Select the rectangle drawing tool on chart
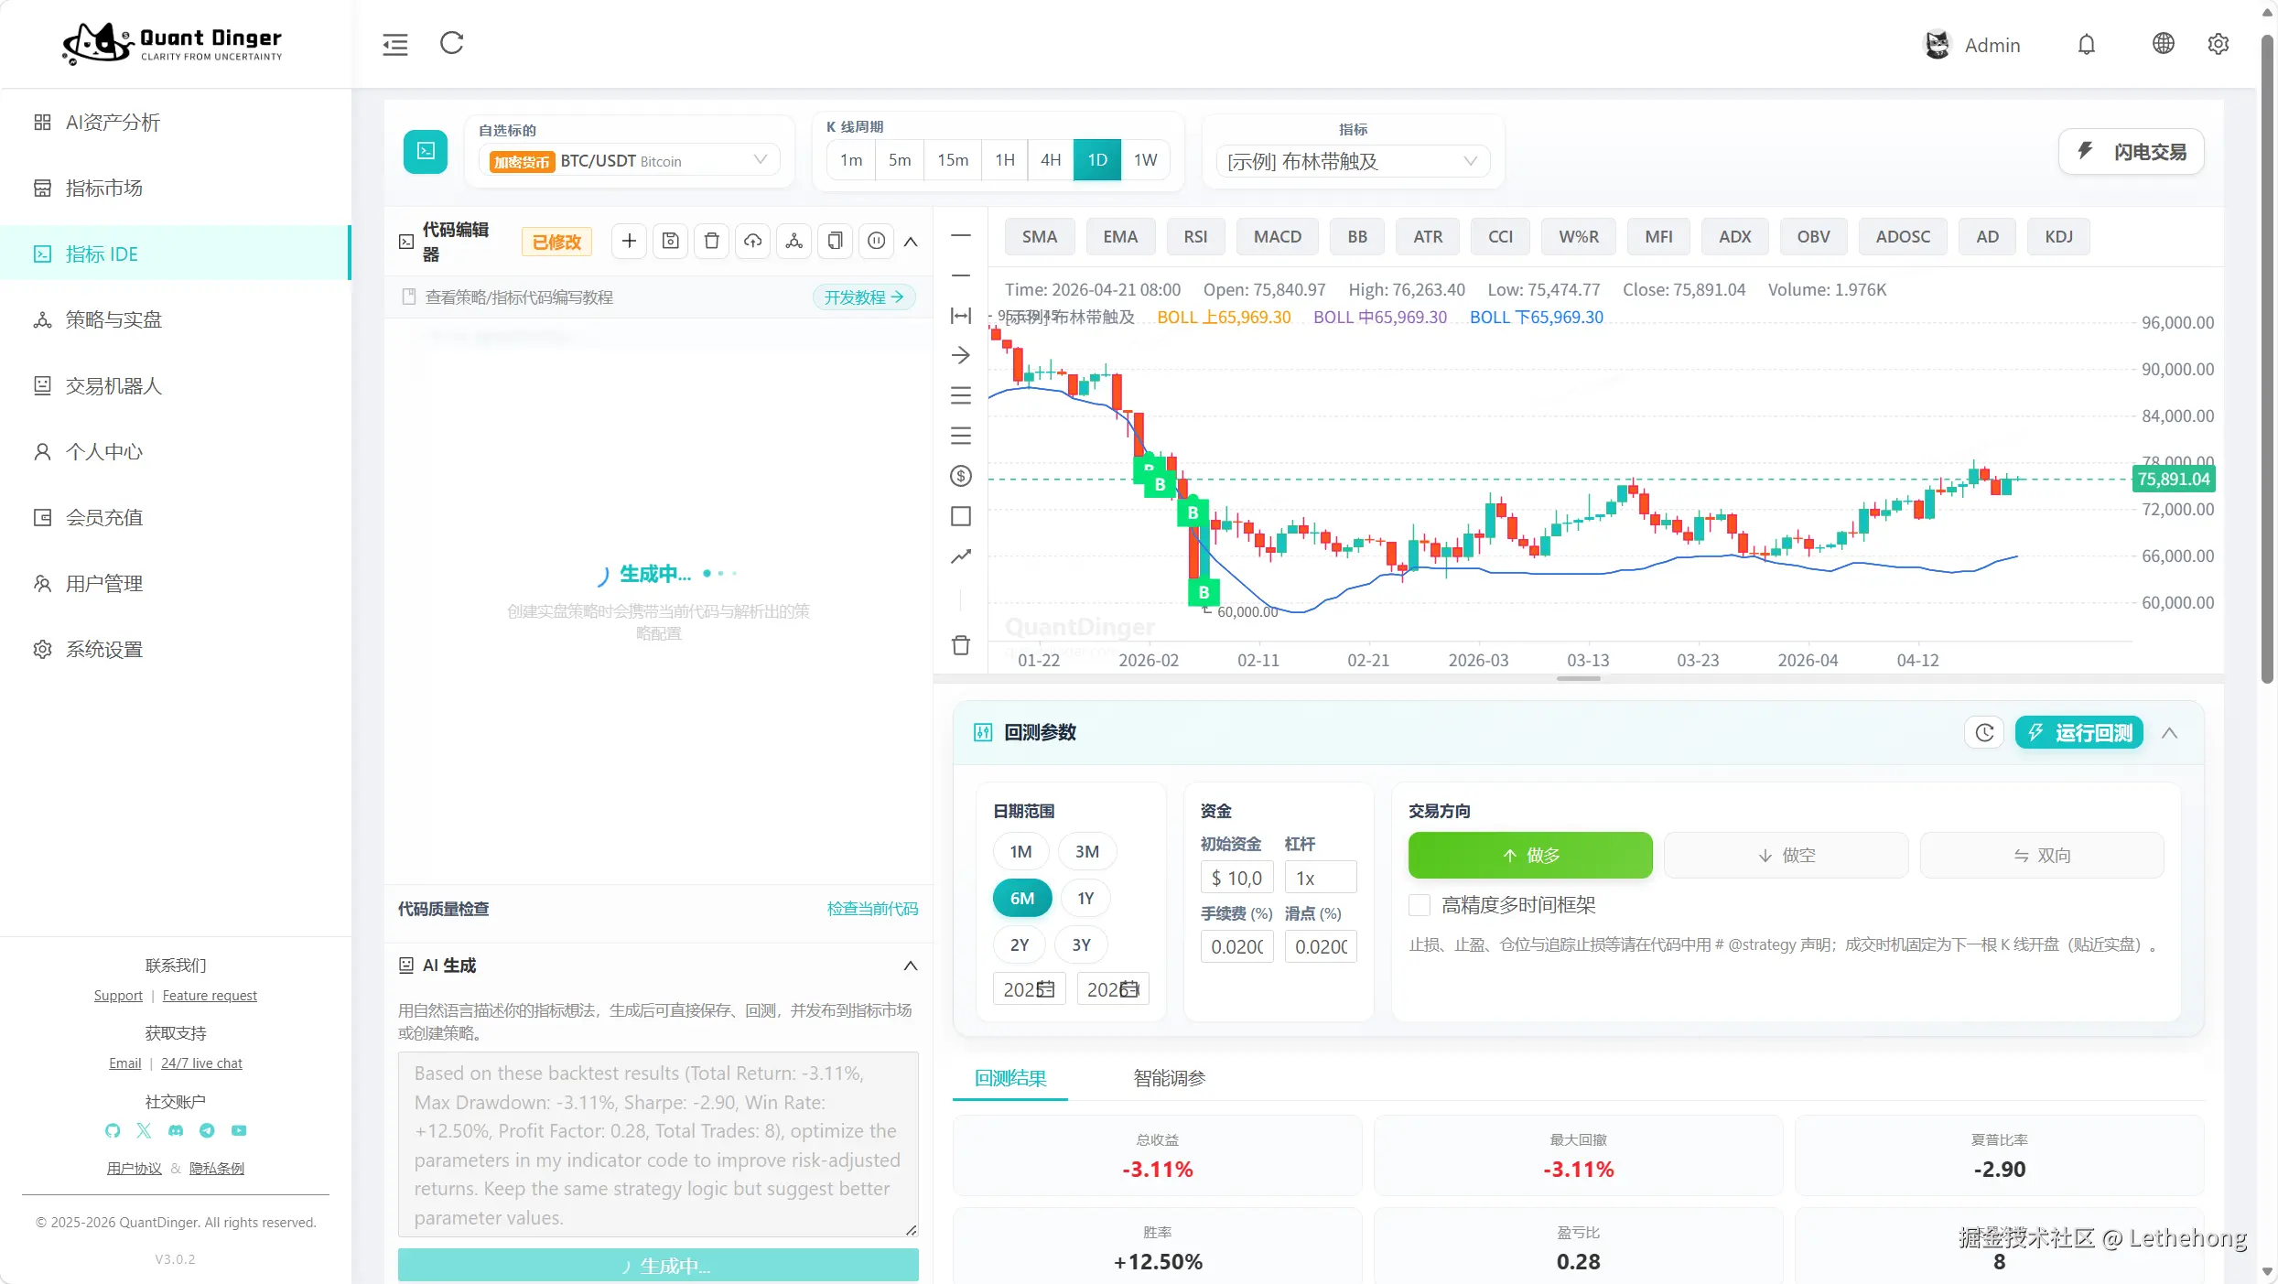 960,516
